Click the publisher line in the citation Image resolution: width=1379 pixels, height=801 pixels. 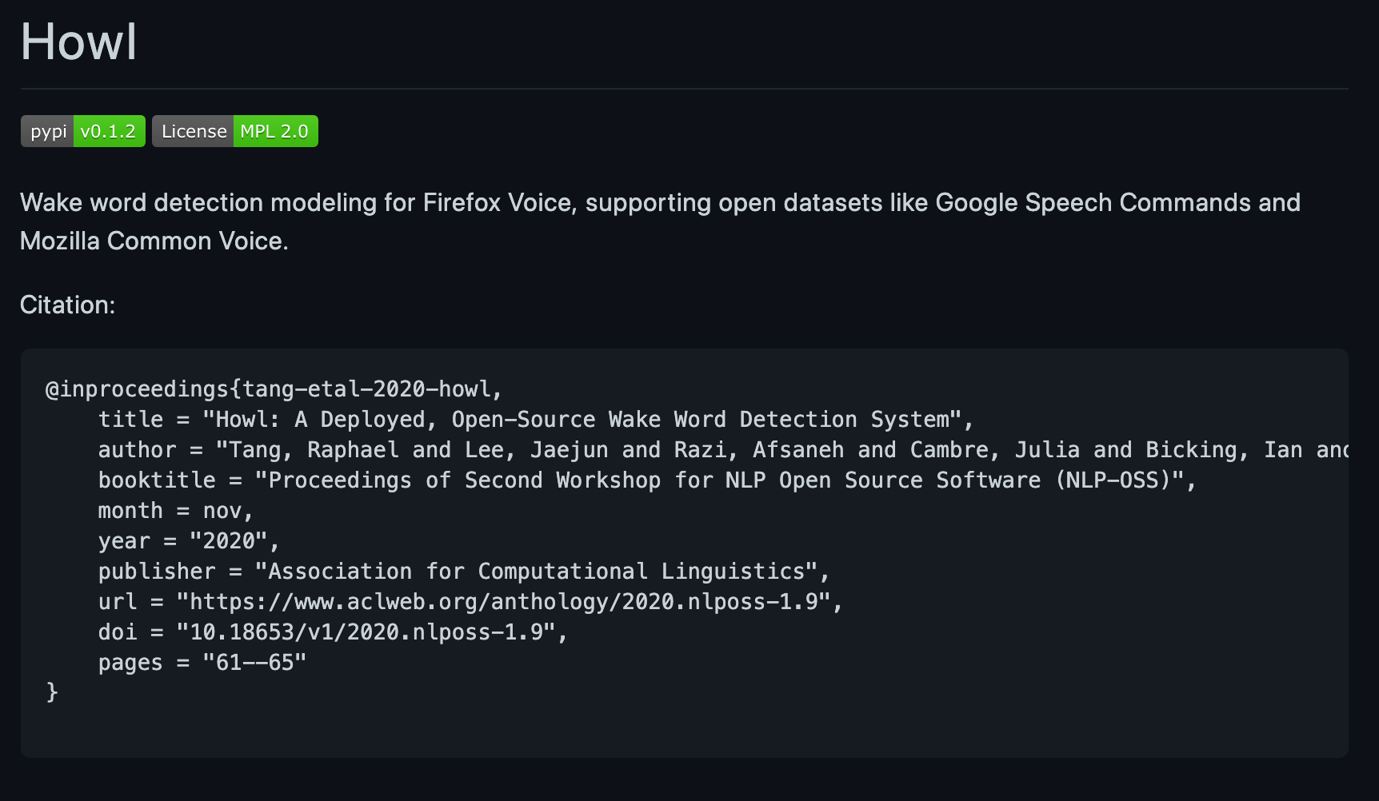pos(464,572)
